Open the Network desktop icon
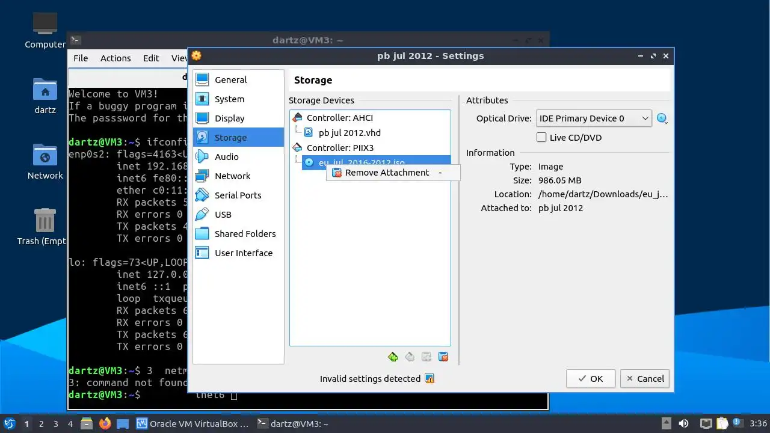The width and height of the screenshot is (770, 433). (45, 162)
